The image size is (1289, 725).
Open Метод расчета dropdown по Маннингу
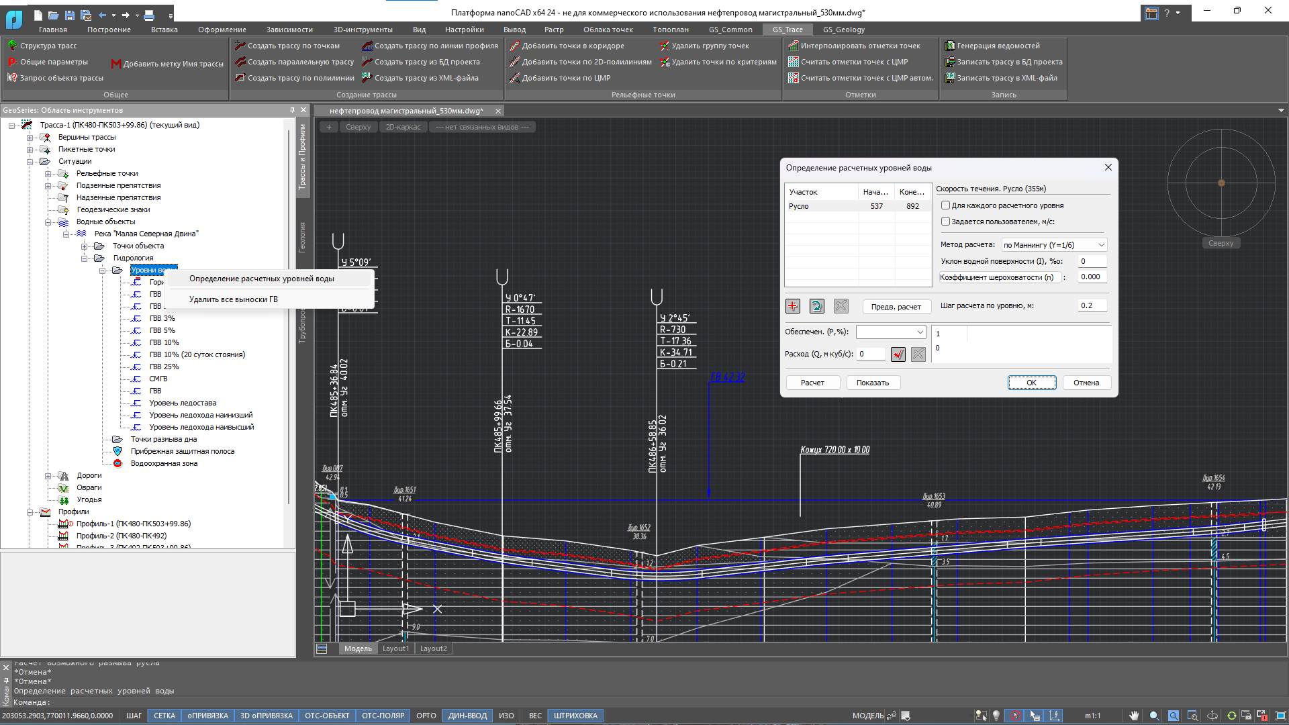[x=1054, y=245]
